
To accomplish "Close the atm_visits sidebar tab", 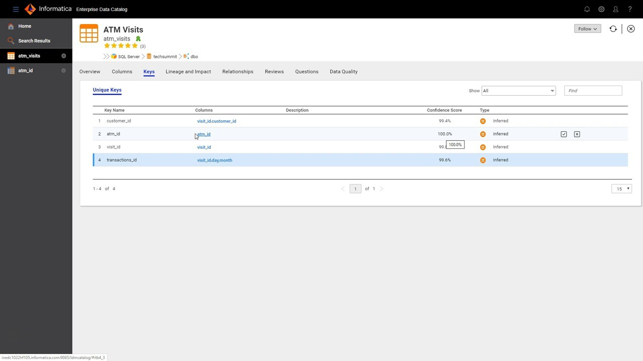I will 64,56.
